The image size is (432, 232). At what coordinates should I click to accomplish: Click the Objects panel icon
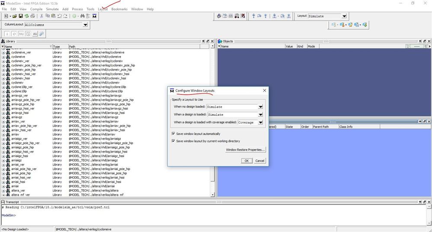click(x=220, y=41)
